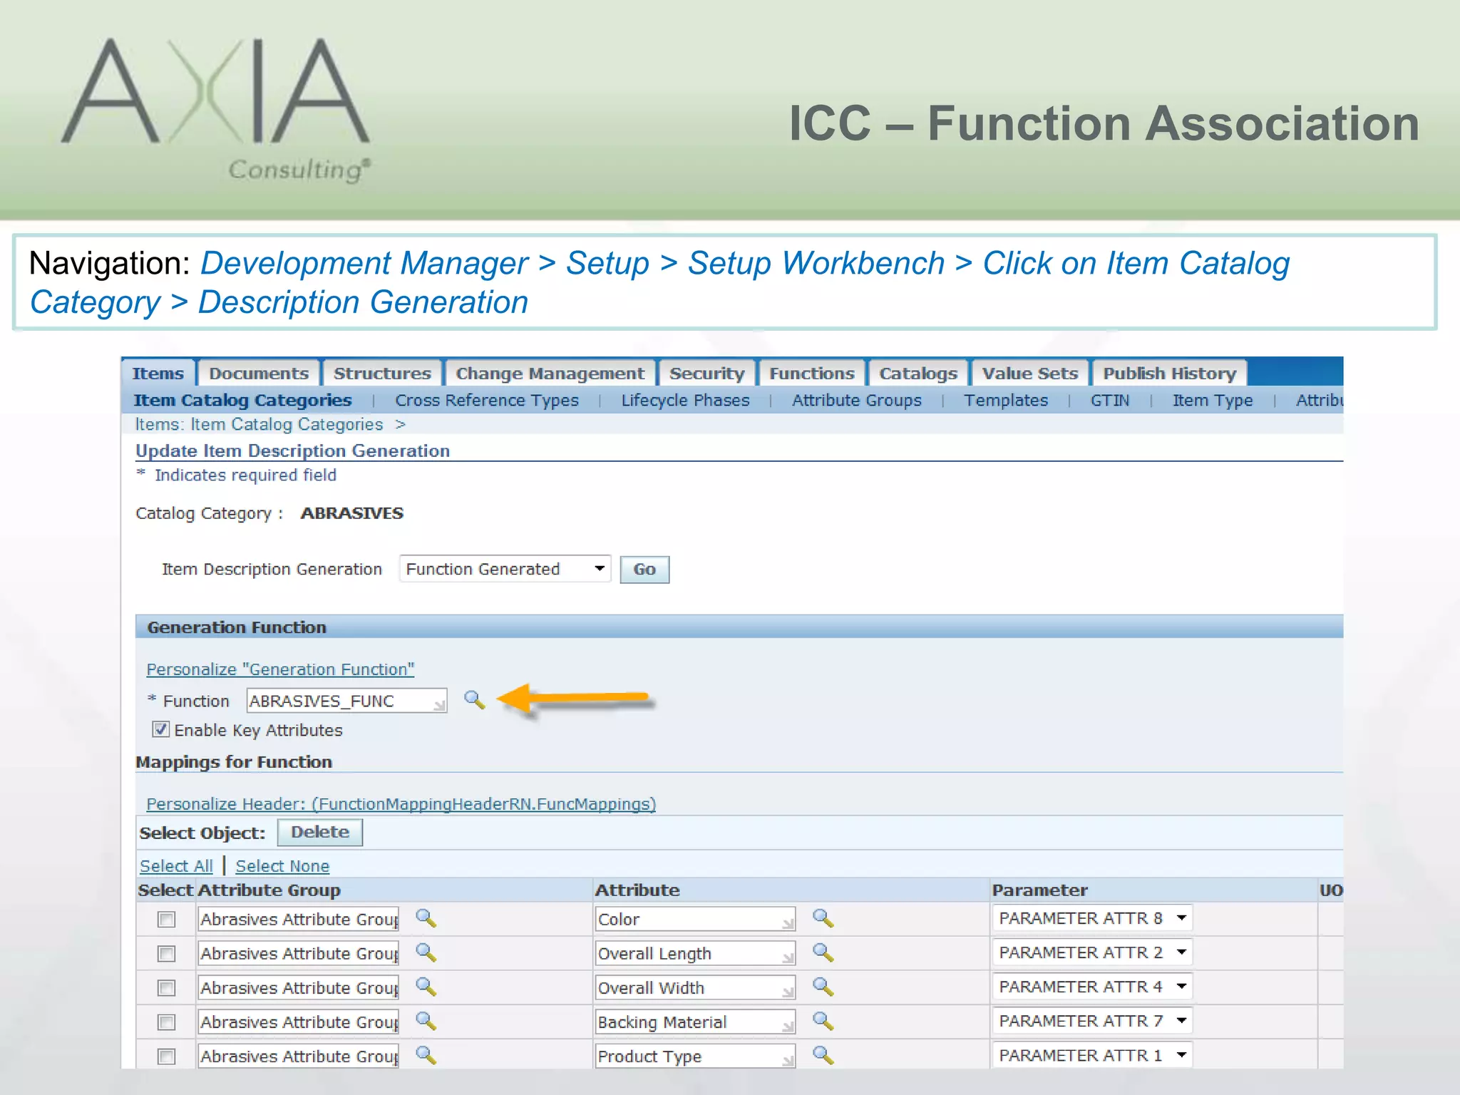Check the Overall Width row select box

pyautogui.click(x=166, y=988)
